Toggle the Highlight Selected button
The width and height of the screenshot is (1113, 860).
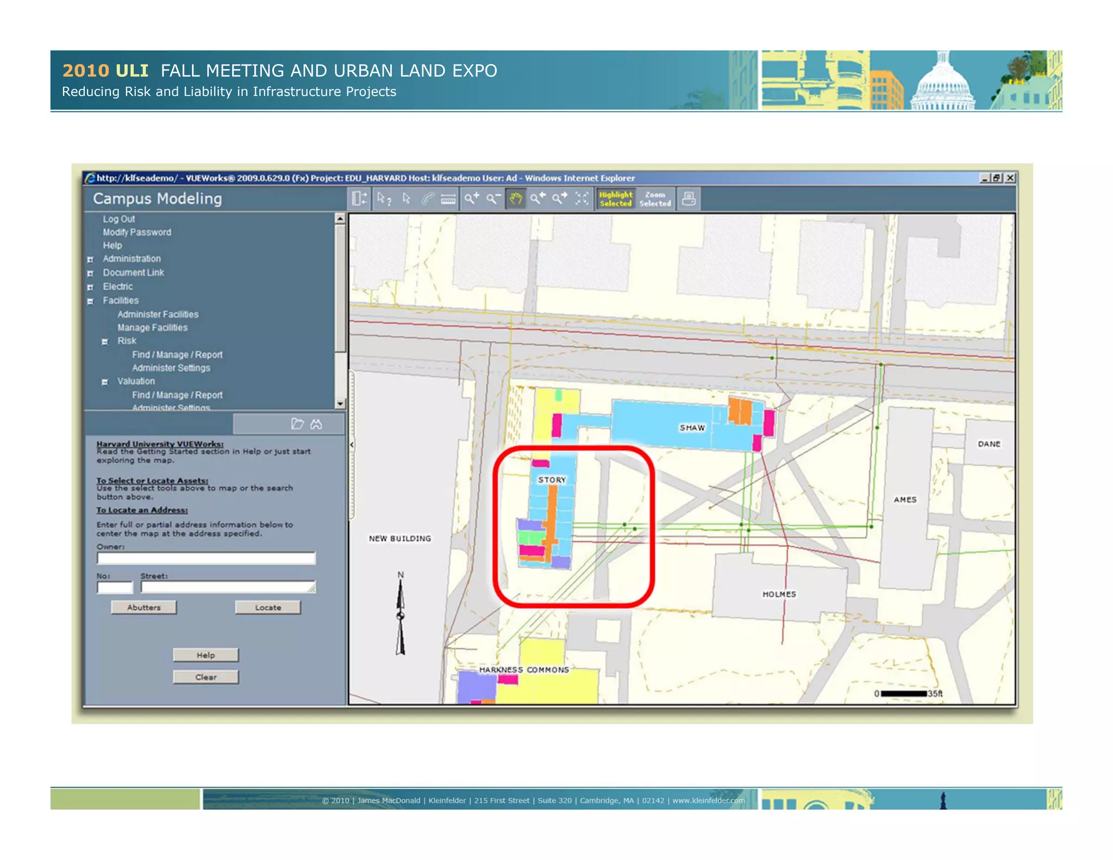(615, 198)
